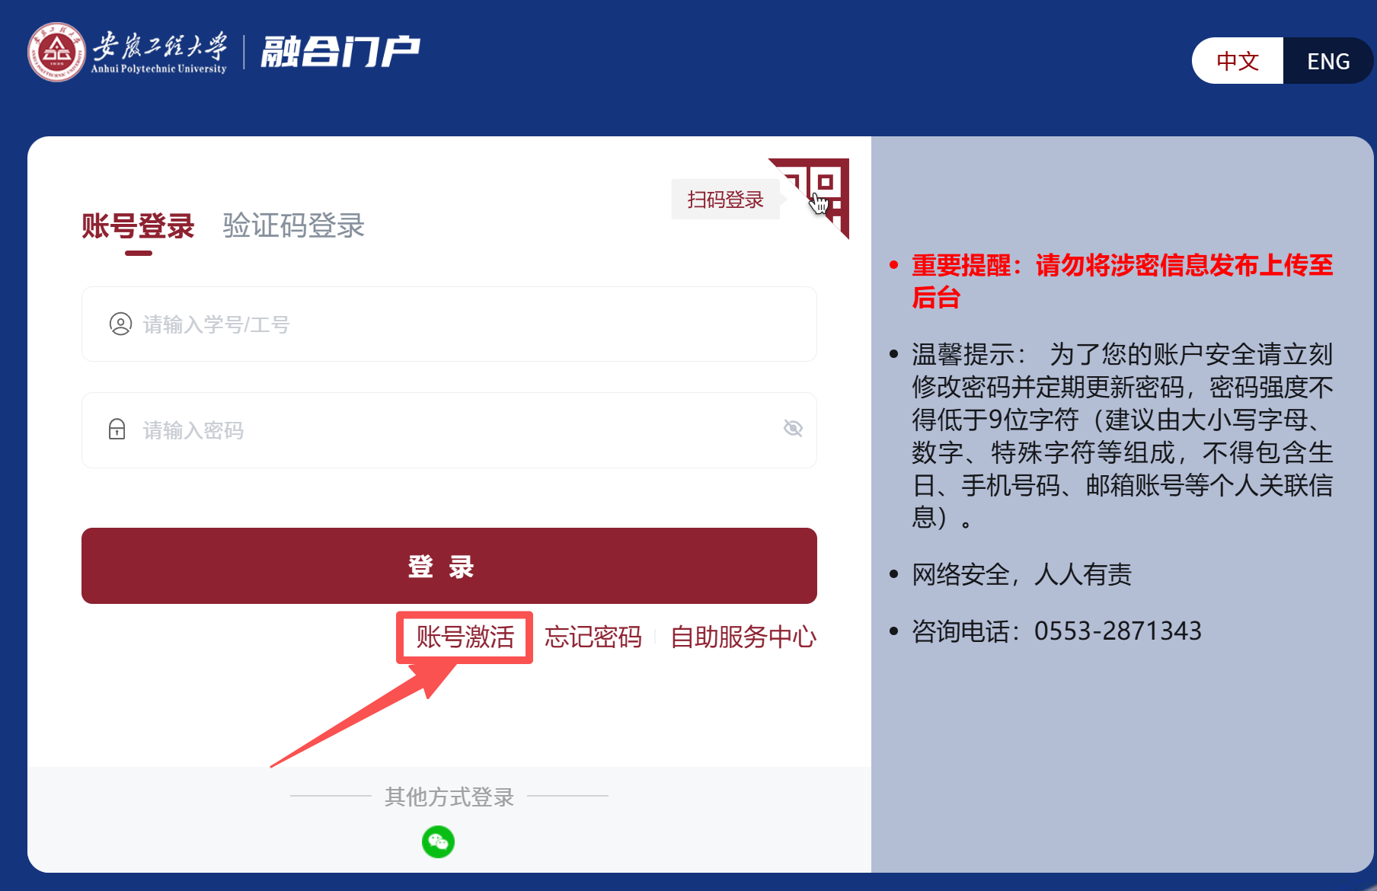This screenshot has height=891, width=1377.
Task: Toggle password visibility eye icon
Action: click(793, 428)
